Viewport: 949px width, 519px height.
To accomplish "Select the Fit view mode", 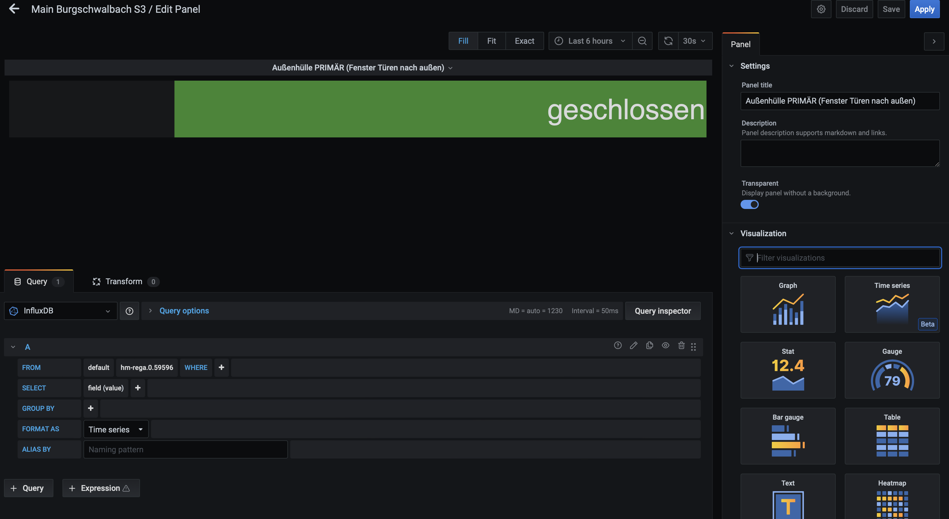I will [x=491, y=41].
